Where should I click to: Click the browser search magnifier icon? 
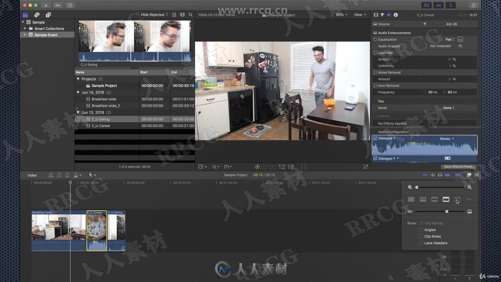pyautogui.click(x=191, y=15)
